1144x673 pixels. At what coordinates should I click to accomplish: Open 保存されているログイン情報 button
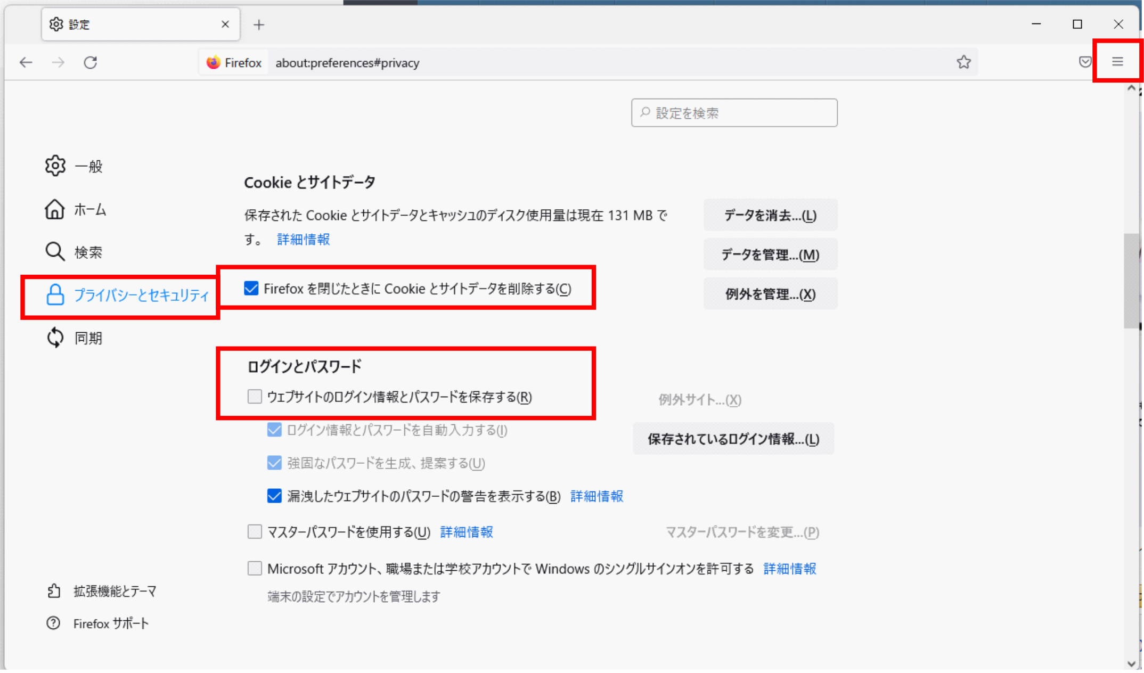click(733, 439)
